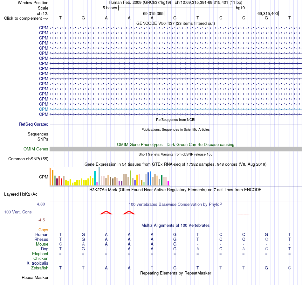Image resolution: width=302 pixels, height=285 pixels.
Task: Open 'Repeating Elements by RepeatMasker' title
Action: 175,273
